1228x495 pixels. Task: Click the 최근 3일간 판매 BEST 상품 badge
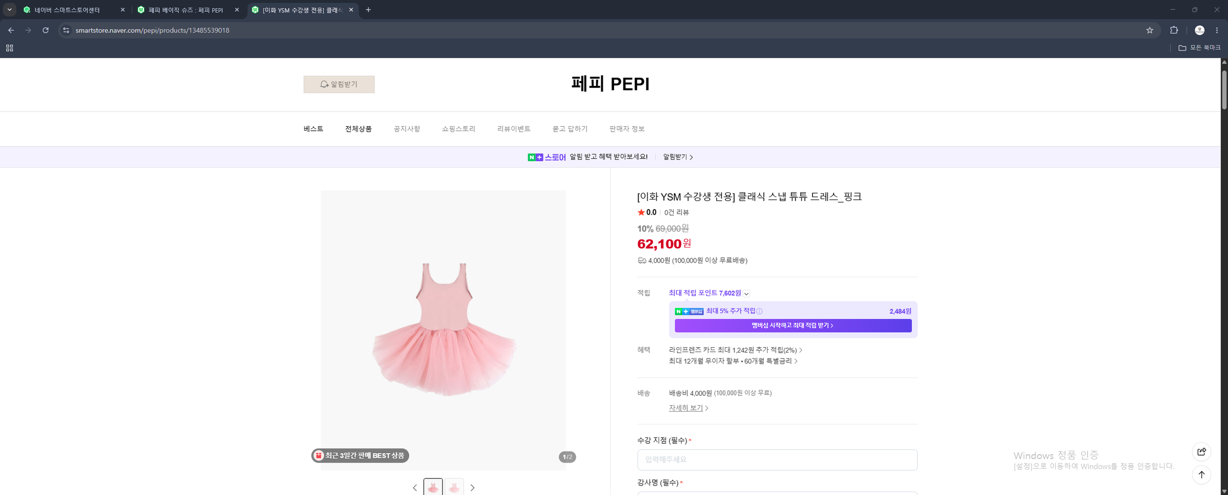pos(360,456)
